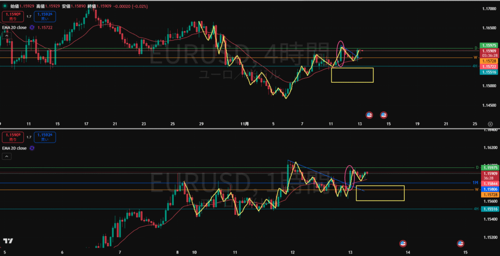The height and width of the screenshot is (256, 500).
Task: Click the EMA 20 purple icon on upper chart
Action: [32, 28]
